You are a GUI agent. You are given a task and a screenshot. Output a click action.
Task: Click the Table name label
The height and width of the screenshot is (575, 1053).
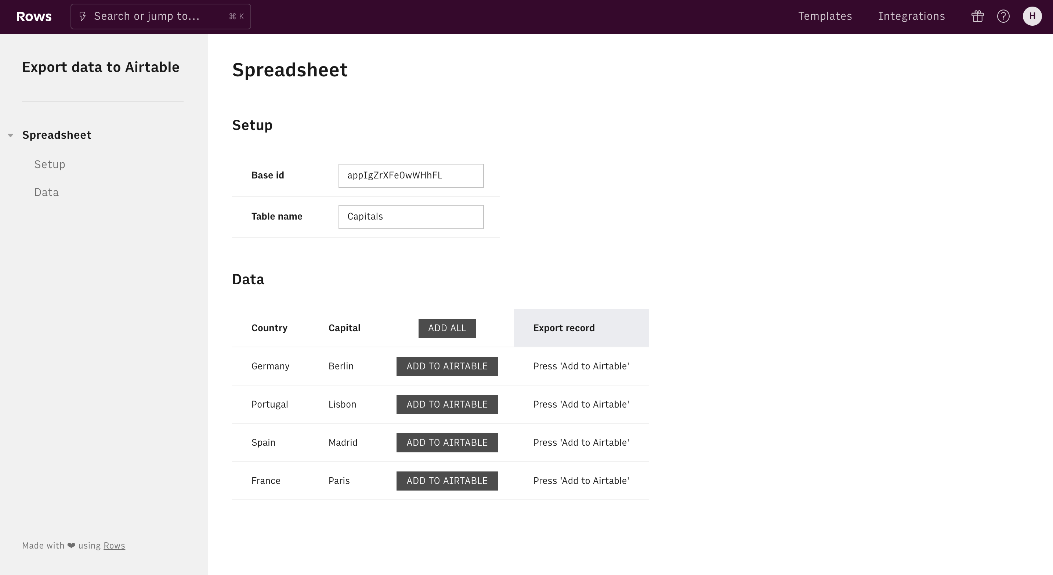277,217
